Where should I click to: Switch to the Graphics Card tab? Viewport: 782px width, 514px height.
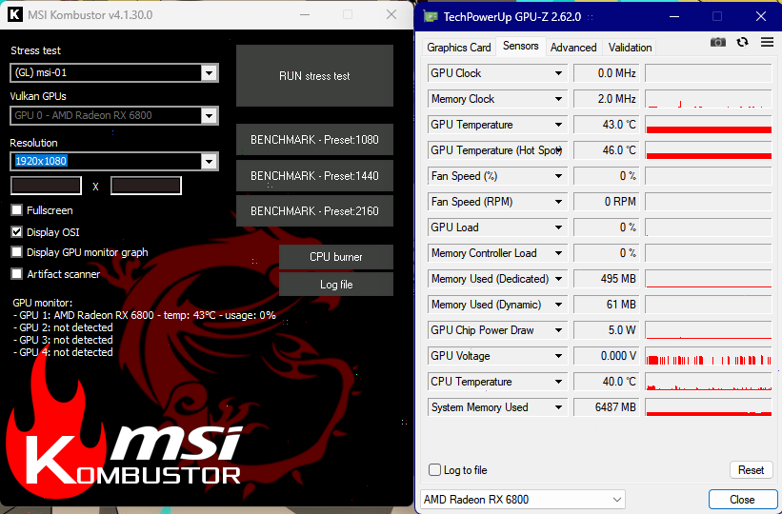pos(459,48)
